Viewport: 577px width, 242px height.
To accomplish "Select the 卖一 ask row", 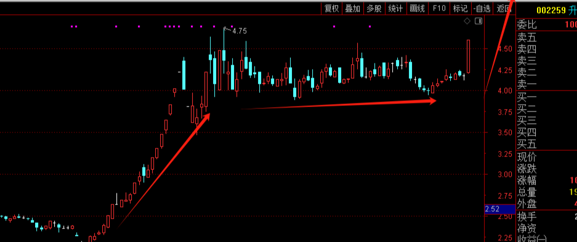I will coord(527,84).
